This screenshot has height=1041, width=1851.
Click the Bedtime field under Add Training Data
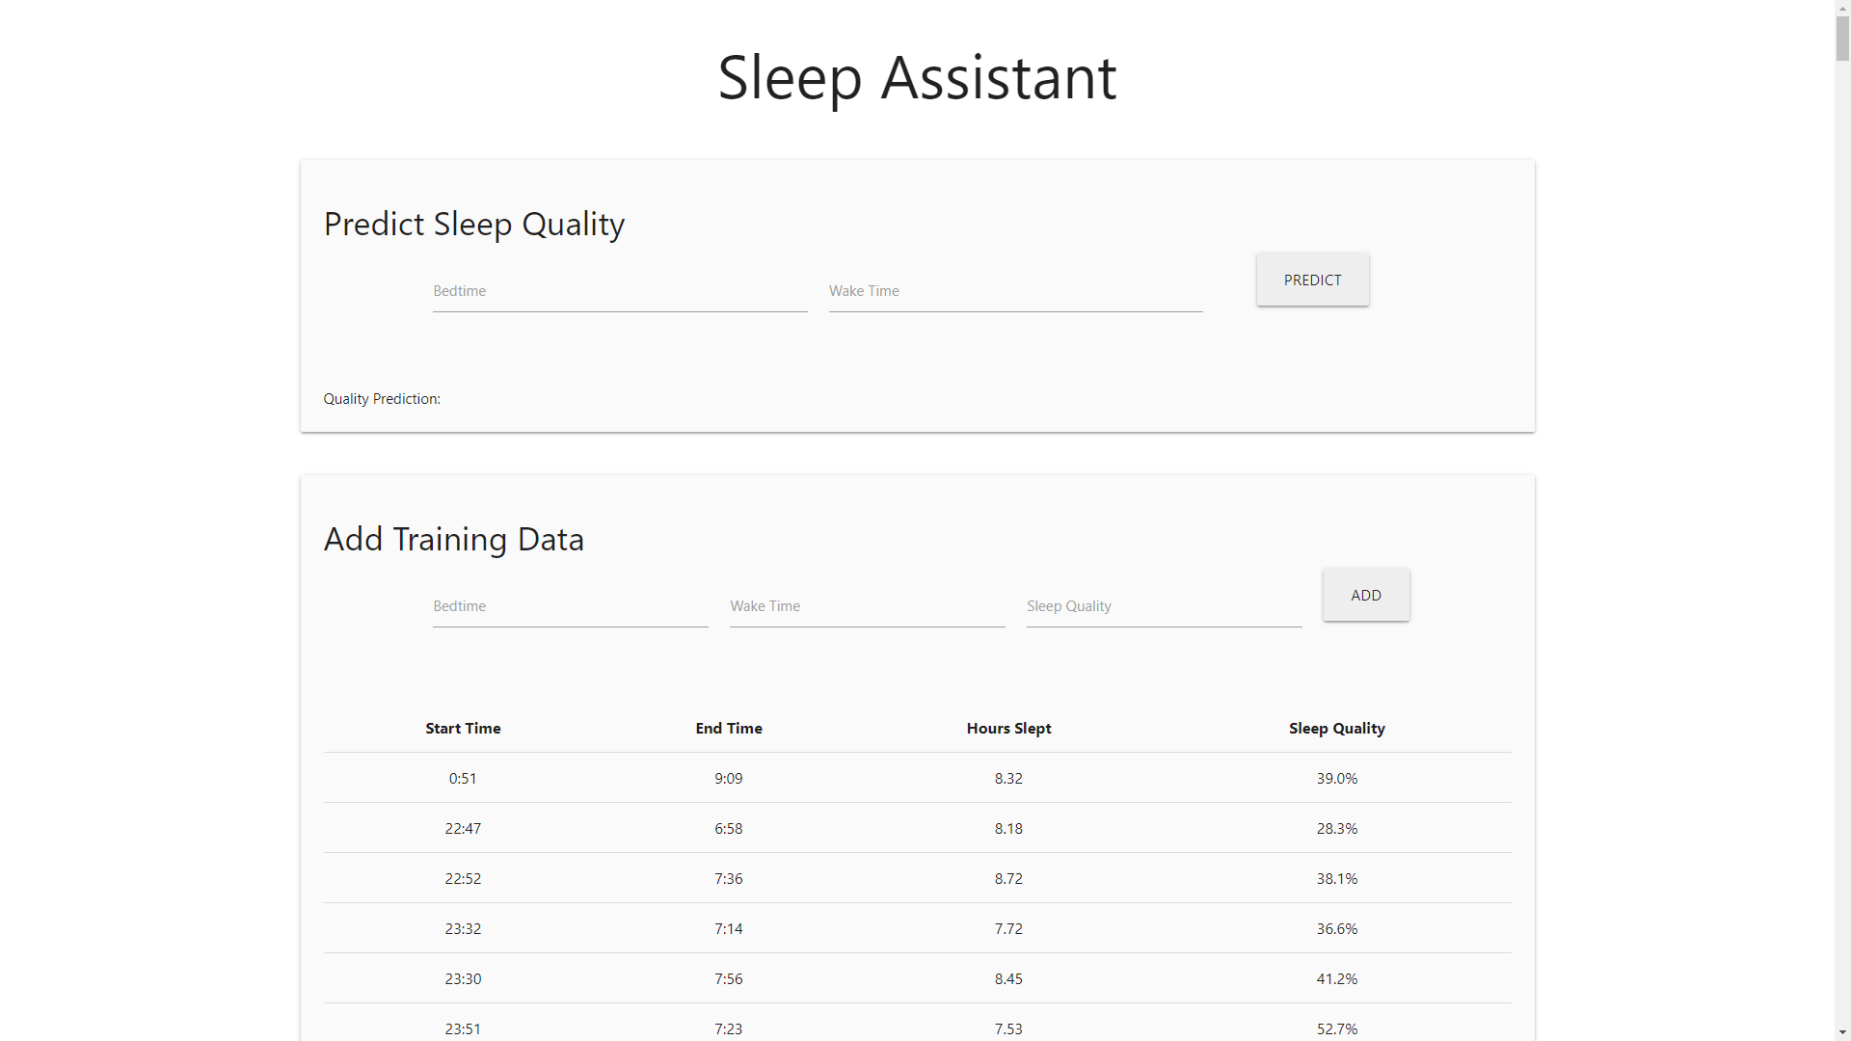tap(570, 607)
